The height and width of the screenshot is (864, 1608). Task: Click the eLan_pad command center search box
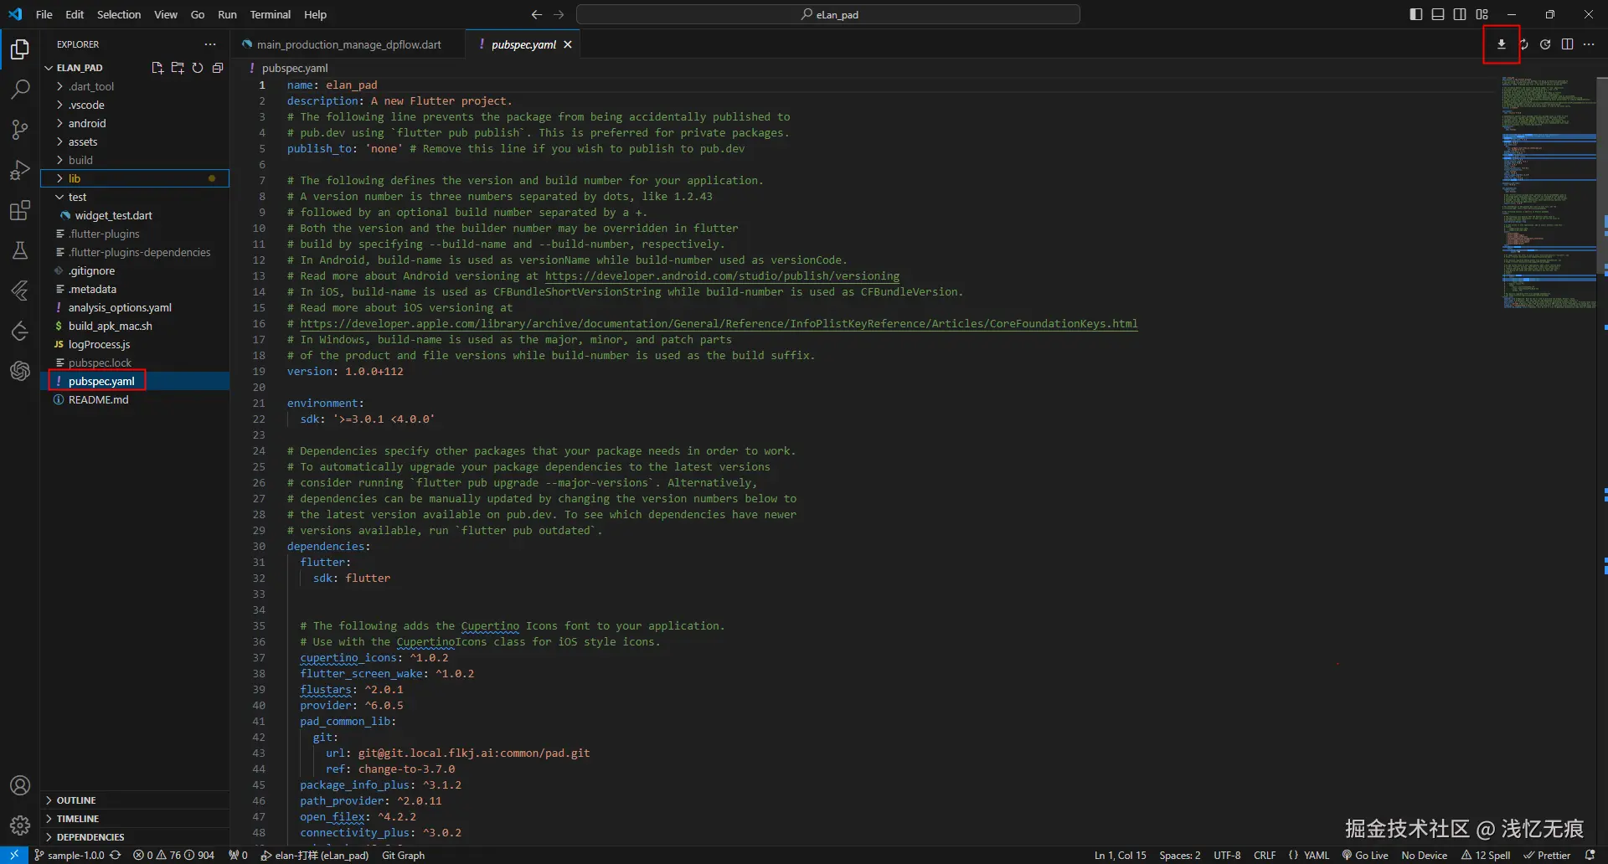pyautogui.click(x=827, y=14)
